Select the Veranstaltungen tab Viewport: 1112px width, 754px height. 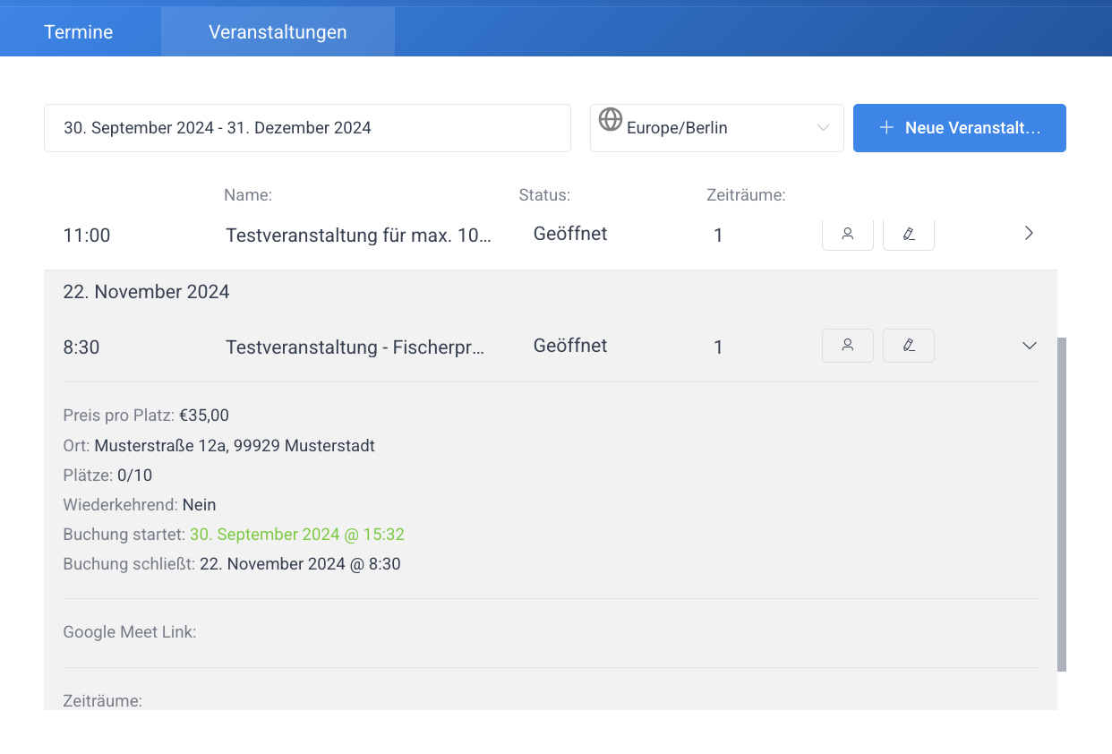click(x=278, y=32)
